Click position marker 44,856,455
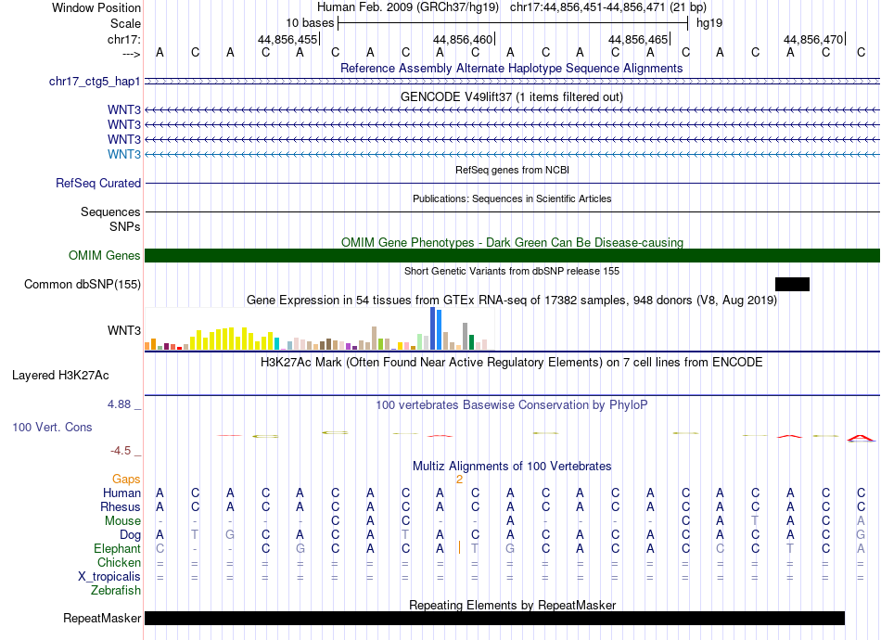 287,39
